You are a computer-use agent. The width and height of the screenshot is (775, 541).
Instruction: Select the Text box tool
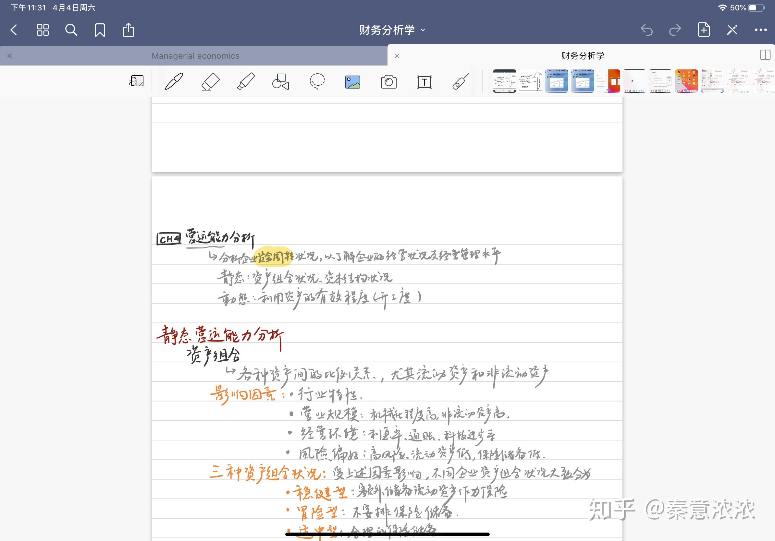point(424,82)
